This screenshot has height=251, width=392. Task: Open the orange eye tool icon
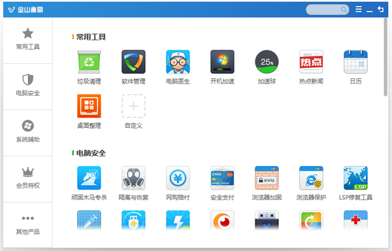(x=222, y=220)
